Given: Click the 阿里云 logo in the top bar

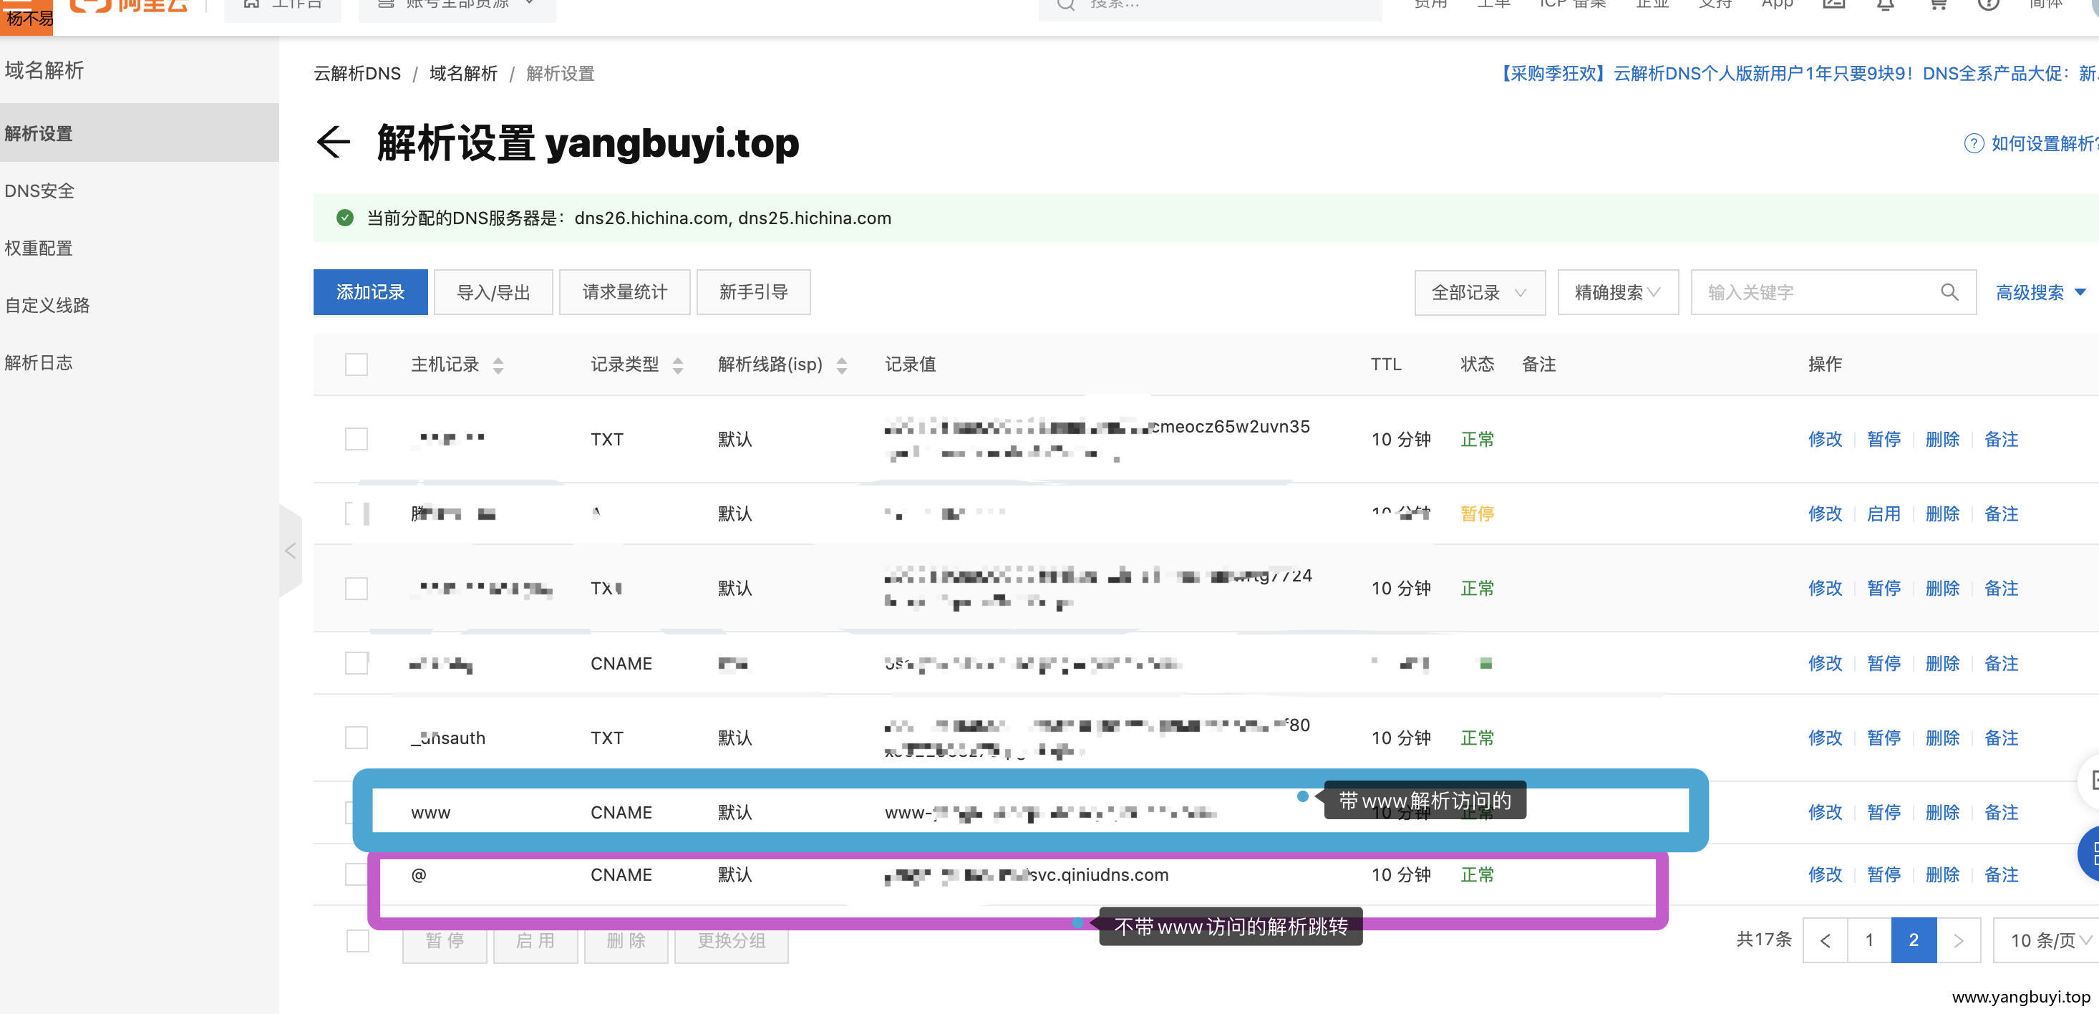Looking at the screenshot, I should 129,5.
